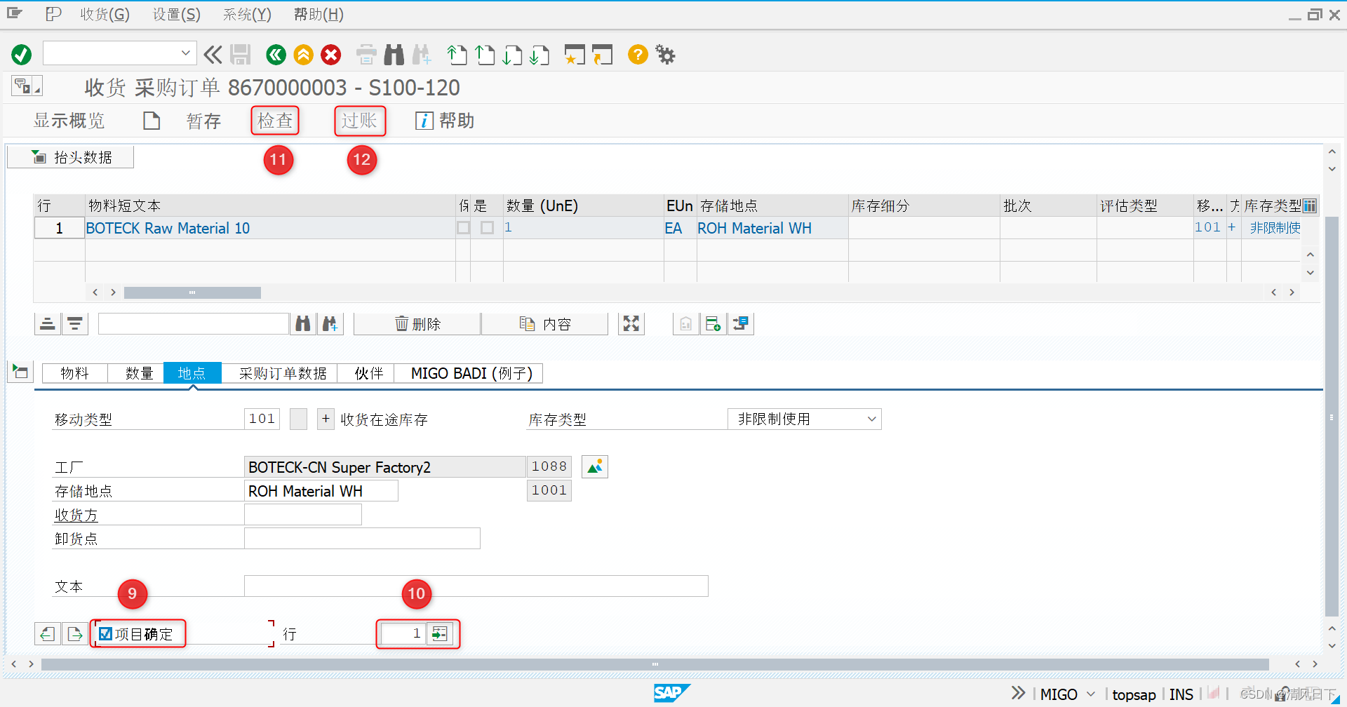Click the sort descending icon below item table
The width and height of the screenshot is (1347, 707).
click(75, 323)
